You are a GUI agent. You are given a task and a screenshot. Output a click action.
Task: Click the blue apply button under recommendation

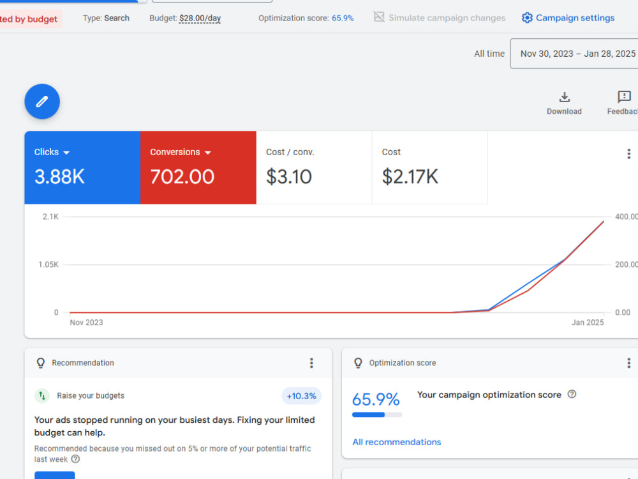pos(54,475)
